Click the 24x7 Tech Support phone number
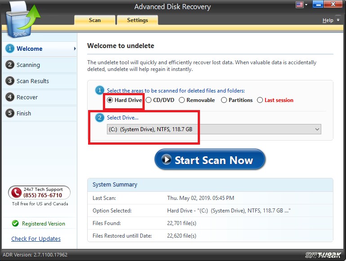 tap(43, 195)
